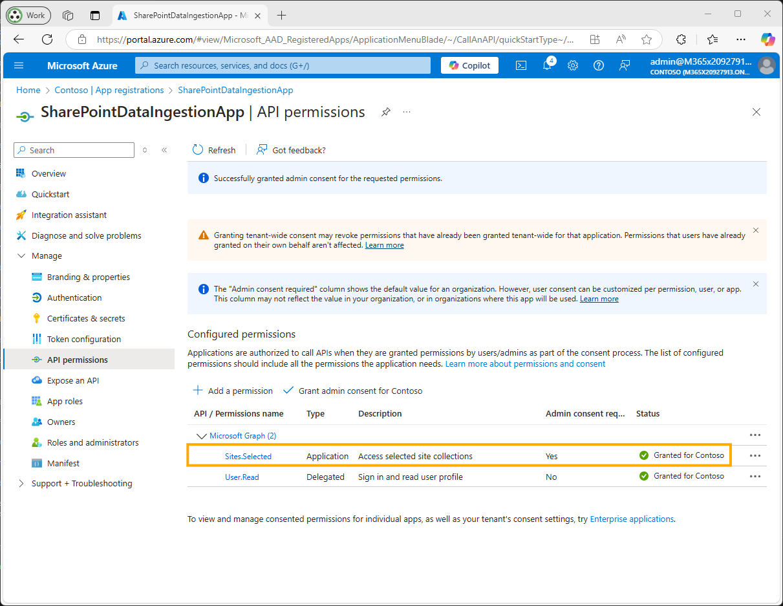The image size is (783, 606).
Task: Open Edge Copilot sidebar icon
Action: pyautogui.click(x=768, y=39)
